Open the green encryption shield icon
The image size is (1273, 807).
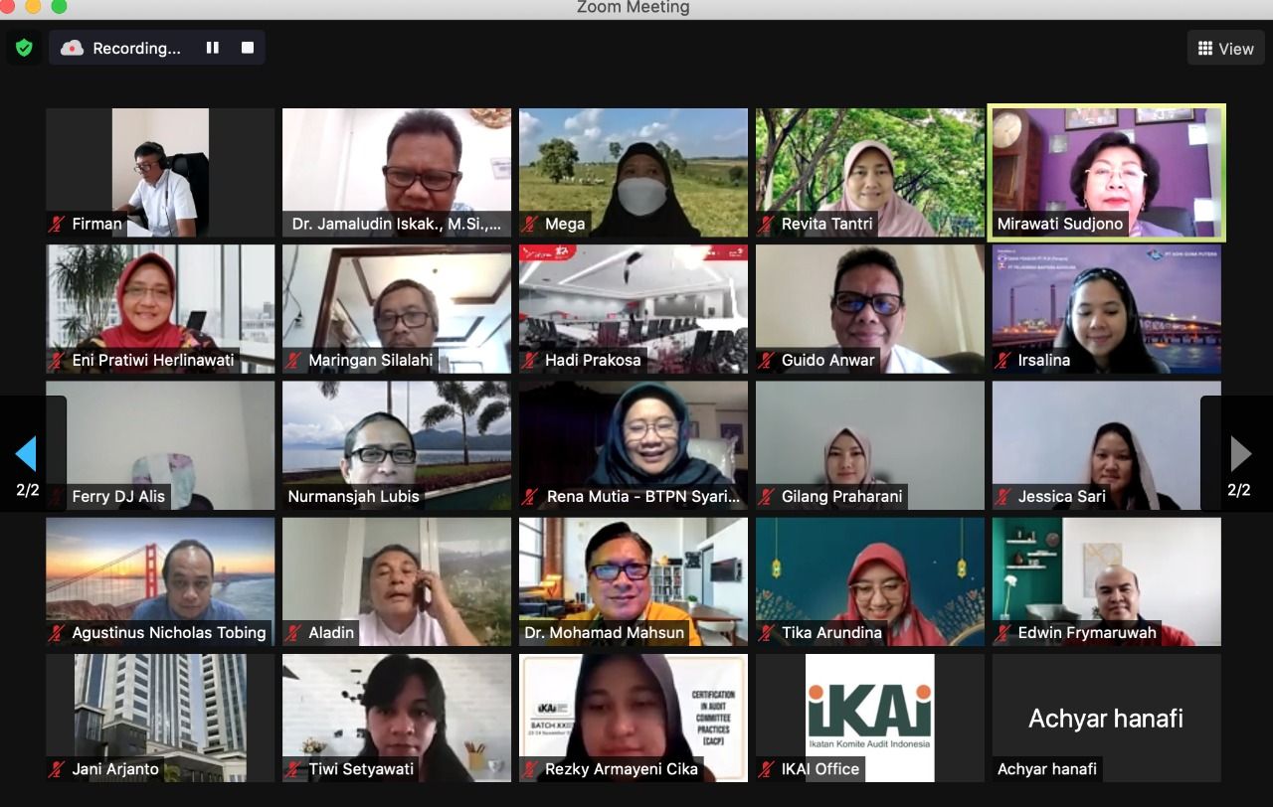tap(24, 48)
